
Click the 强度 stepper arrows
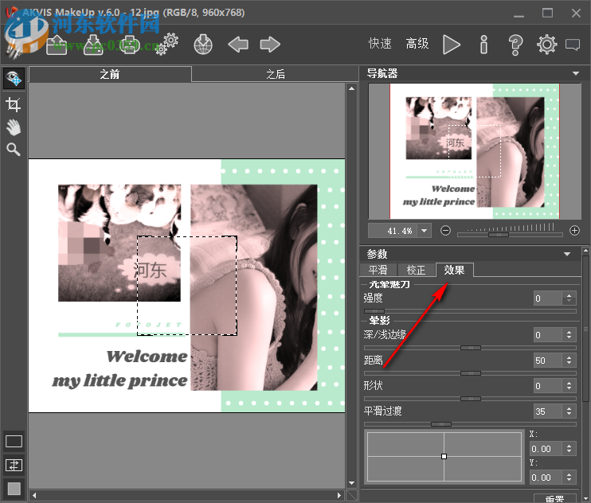(x=569, y=298)
